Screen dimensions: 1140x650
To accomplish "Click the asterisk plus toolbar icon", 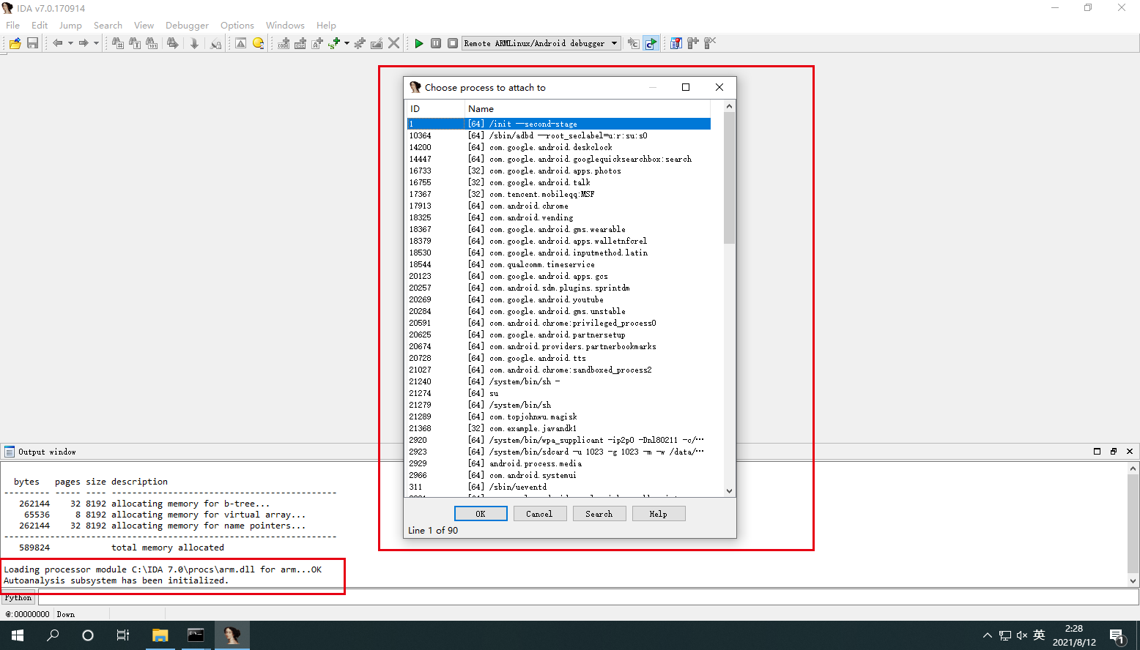I will (360, 43).
